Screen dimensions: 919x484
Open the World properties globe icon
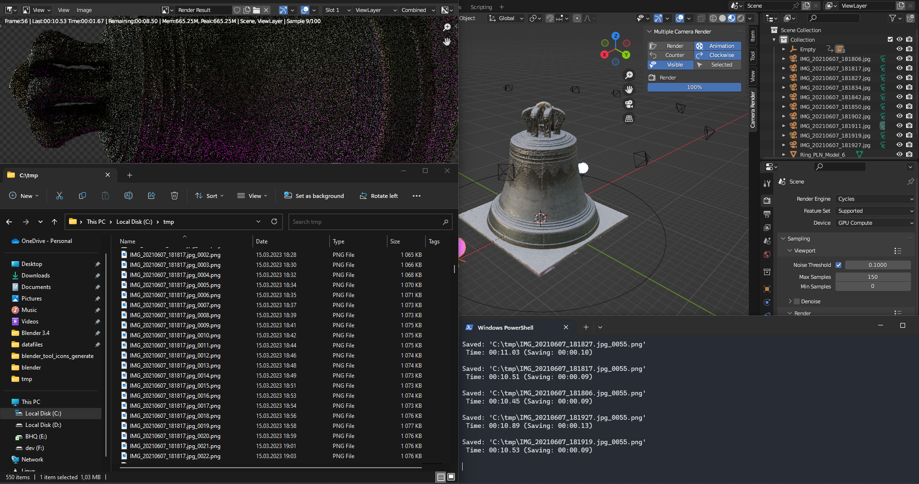[x=767, y=254]
